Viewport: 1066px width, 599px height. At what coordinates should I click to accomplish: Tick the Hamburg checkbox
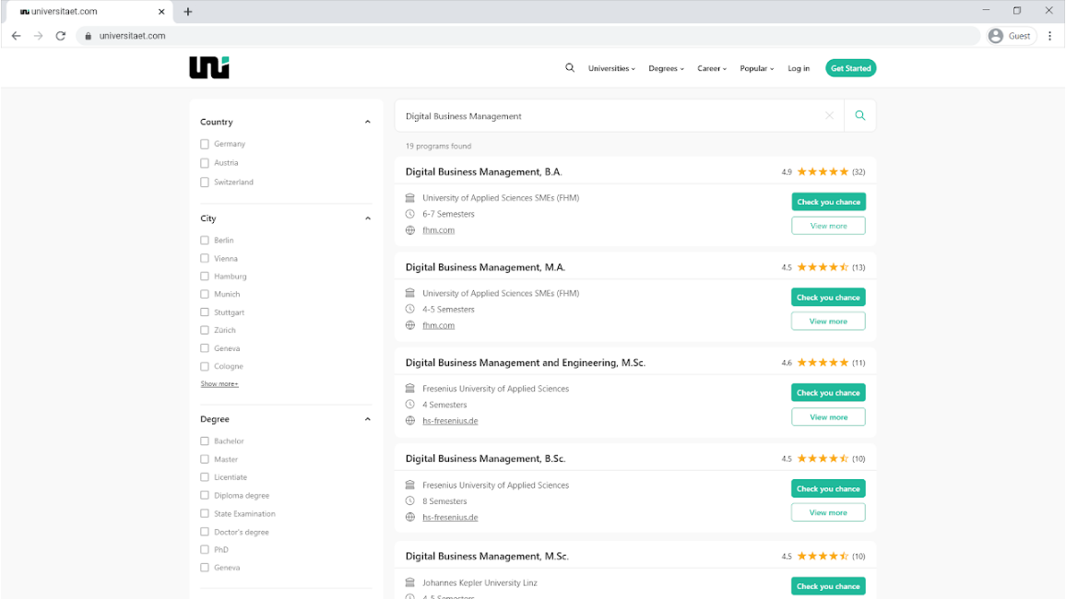coord(205,276)
